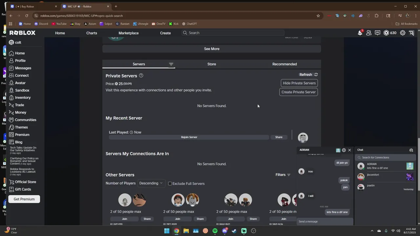Open the ChatGPT bookmark

point(189,24)
